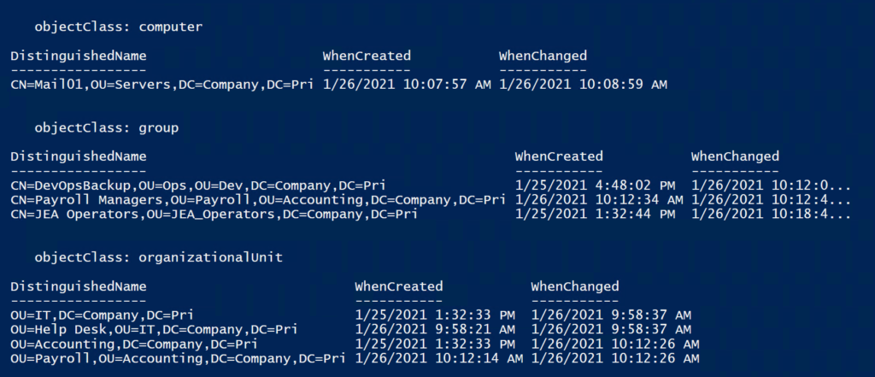
Task: Click the Mail01 WhenCreated timestamp
Action: coord(407,85)
